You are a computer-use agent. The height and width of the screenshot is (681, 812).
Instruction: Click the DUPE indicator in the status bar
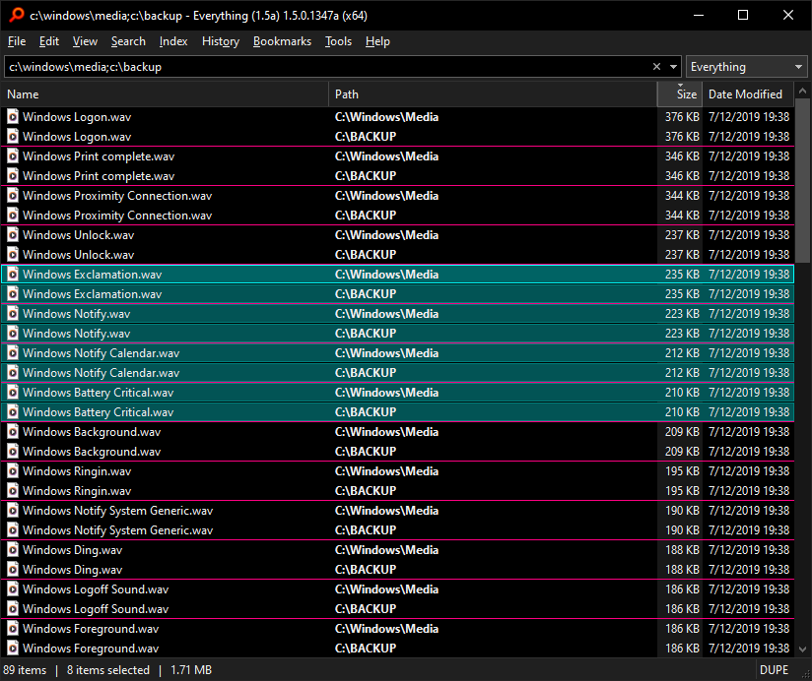point(774,669)
